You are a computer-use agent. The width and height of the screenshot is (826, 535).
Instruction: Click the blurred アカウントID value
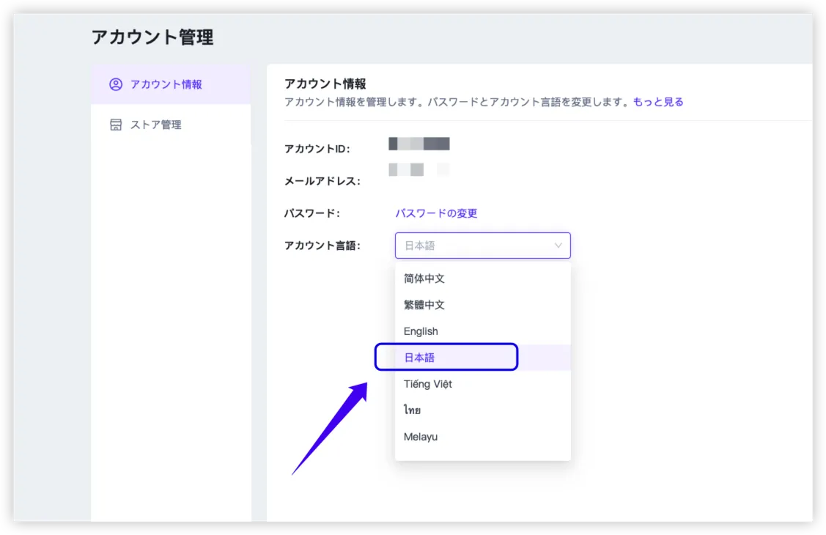[418, 144]
